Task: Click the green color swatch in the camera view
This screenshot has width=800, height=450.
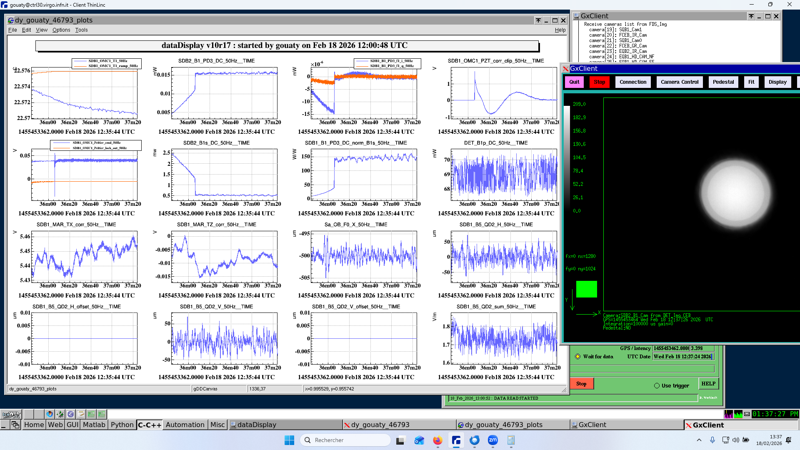Action: (586, 289)
